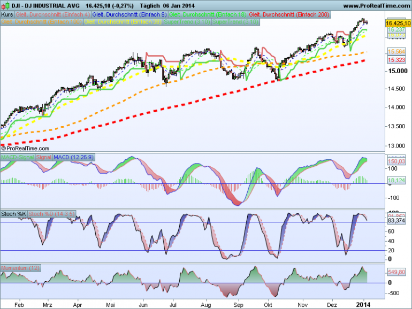Select Gleit. Durchschnitt (Einfach 38) legend
This screenshot has width=412, height=309.
pyautogui.click(x=123, y=22)
